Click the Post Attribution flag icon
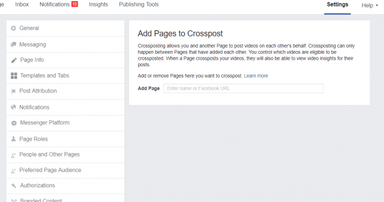 tap(14, 91)
